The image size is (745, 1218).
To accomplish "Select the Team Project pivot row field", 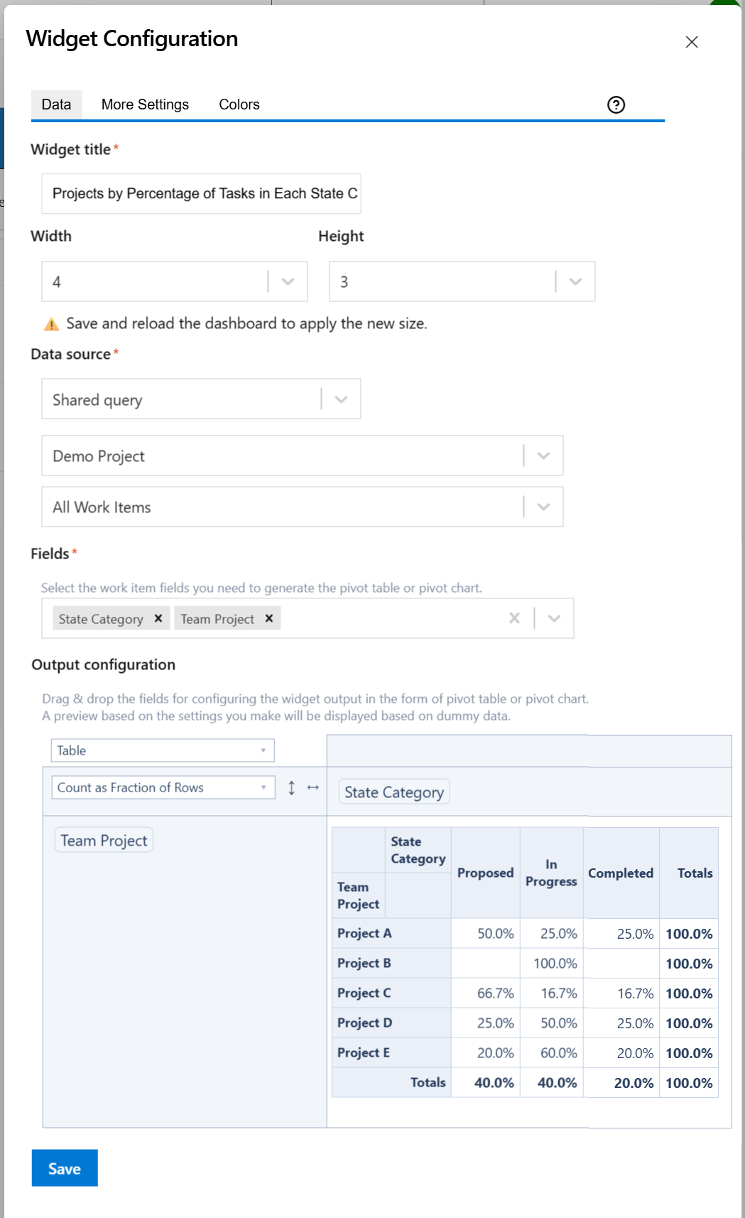I will tap(104, 840).
